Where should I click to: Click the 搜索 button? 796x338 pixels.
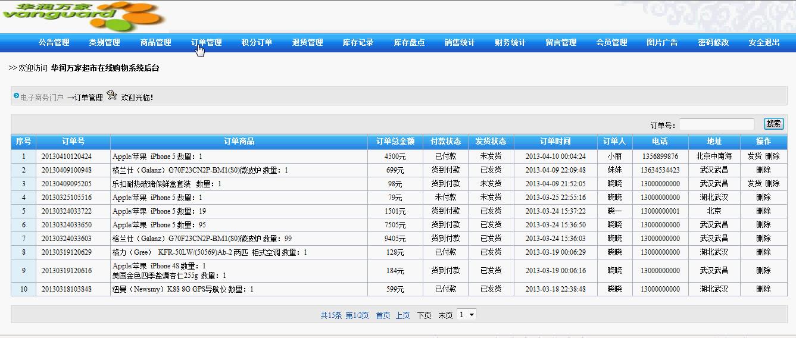point(773,124)
